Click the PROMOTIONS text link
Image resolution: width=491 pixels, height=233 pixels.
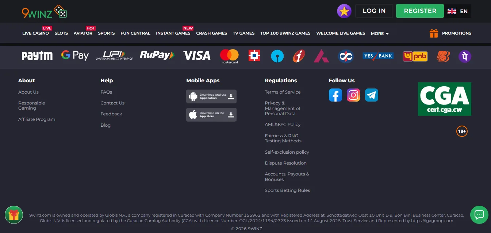point(457,33)
